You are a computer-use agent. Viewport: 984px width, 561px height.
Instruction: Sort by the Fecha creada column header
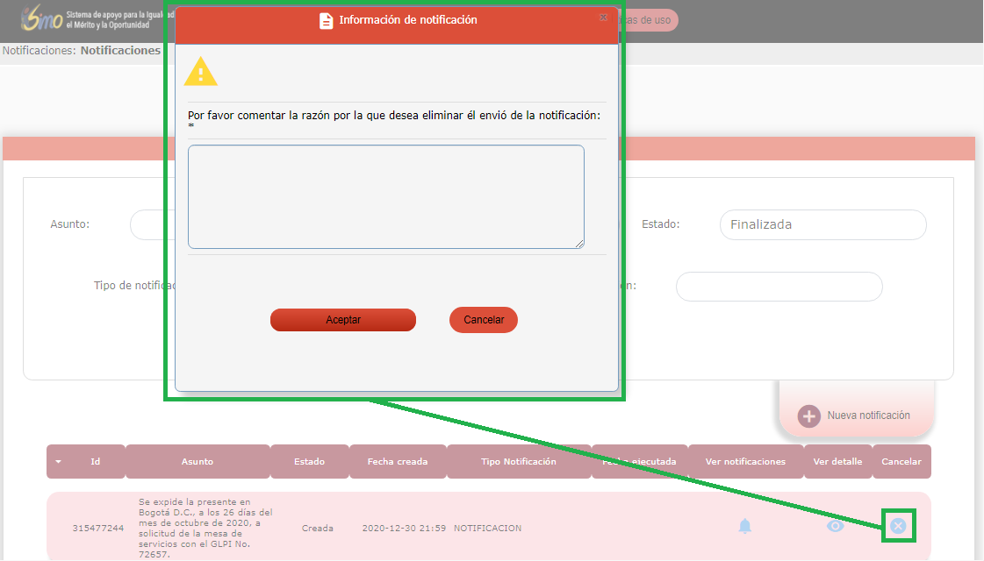(399, 462)
